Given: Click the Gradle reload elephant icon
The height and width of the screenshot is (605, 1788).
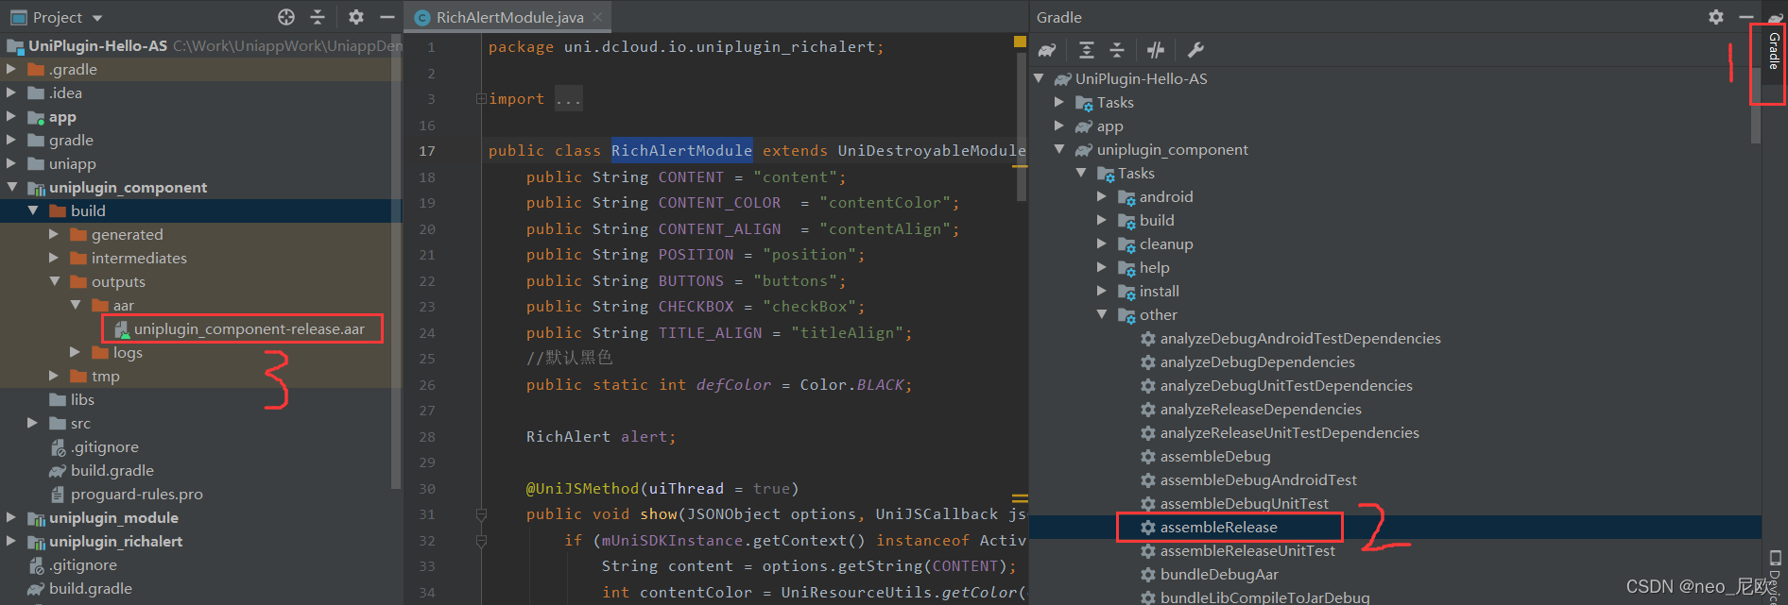Looking at the screenshot, I should pos(1047,50).
